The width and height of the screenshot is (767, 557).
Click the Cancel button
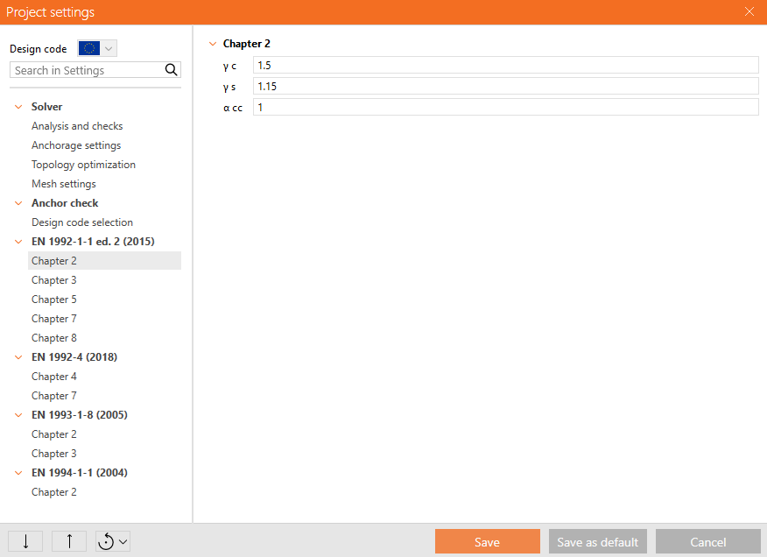coord(707,541)
